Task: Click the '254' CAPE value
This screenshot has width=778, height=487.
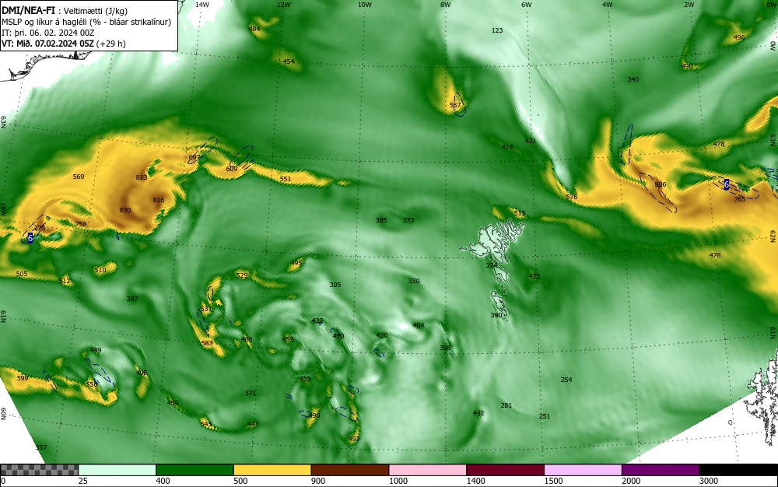Action: pos(566,380)
